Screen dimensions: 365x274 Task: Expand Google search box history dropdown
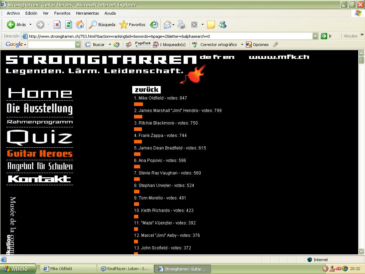pyautogui.click(x=78, y=45)
